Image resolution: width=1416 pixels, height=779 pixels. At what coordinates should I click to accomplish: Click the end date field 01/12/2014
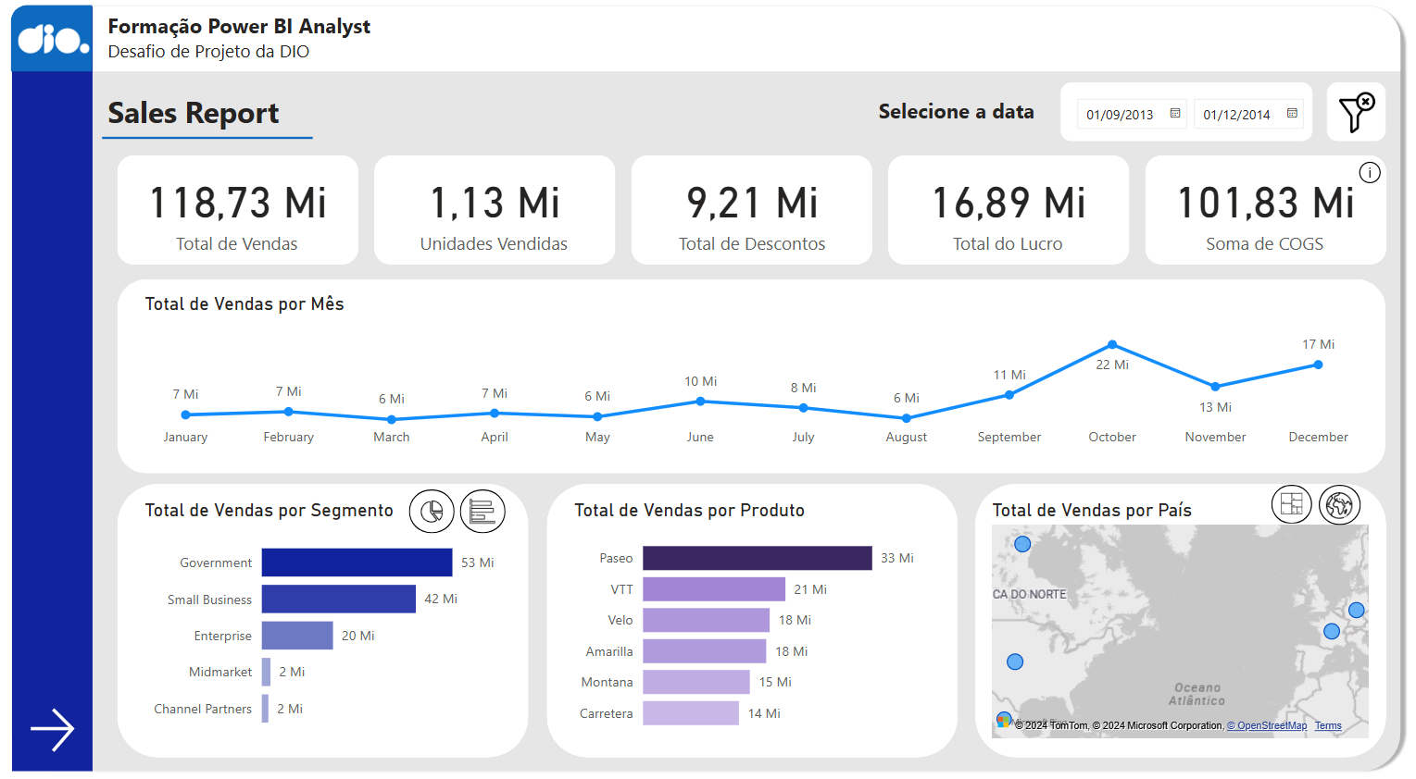coord(1236,115)
